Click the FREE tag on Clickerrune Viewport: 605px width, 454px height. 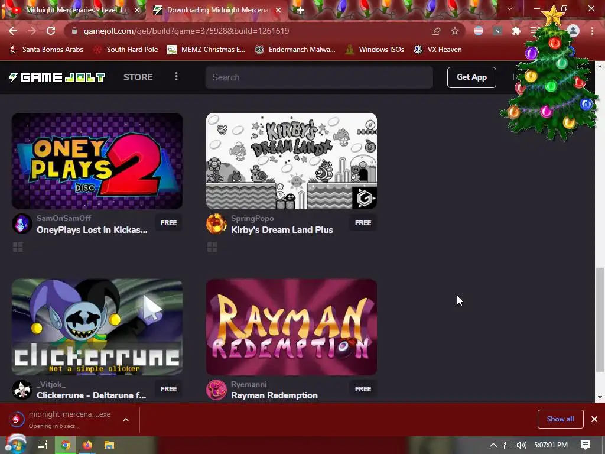click(168, 389)
